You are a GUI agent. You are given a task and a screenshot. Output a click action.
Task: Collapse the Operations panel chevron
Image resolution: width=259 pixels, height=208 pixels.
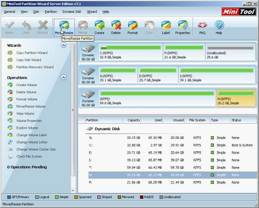tap(64, 77)
